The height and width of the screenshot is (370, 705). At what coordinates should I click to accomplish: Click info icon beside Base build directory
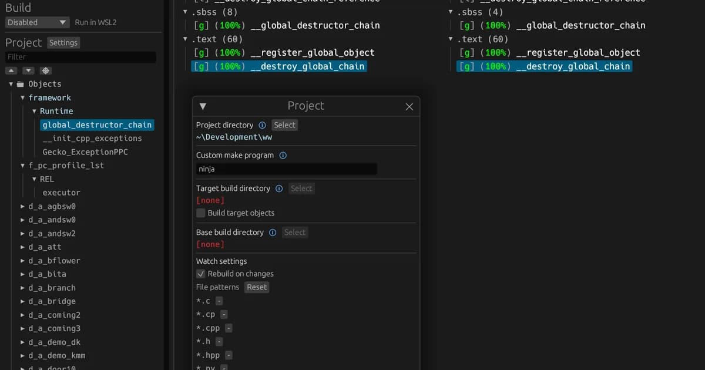coord(273,233)
